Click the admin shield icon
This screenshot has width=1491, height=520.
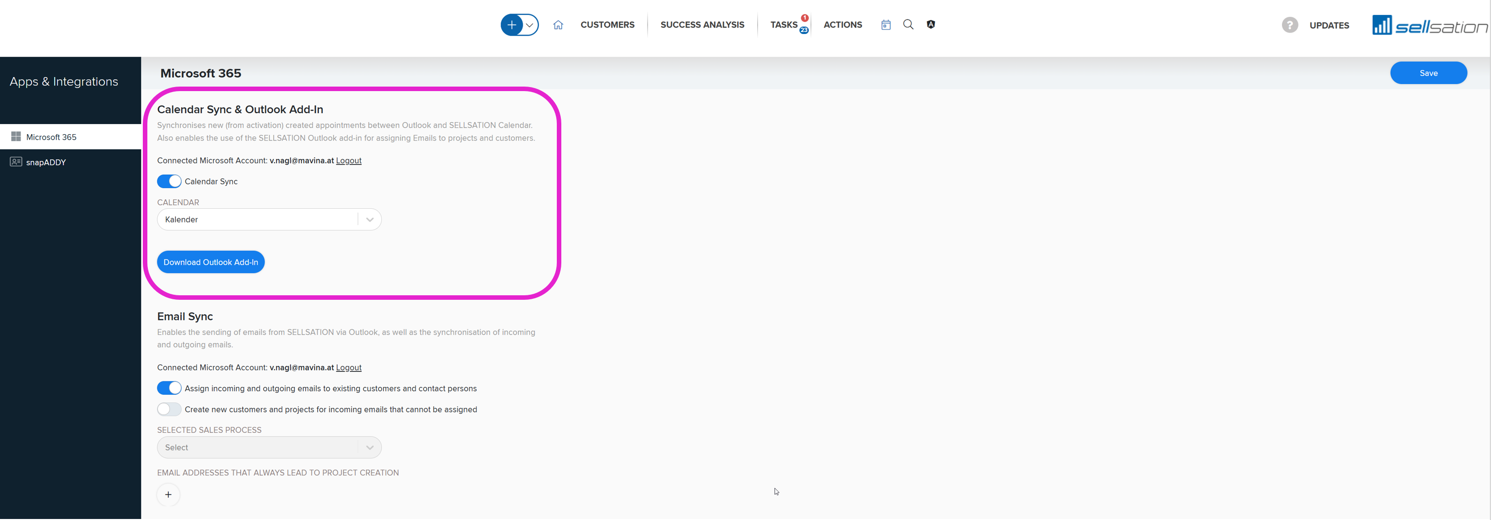(931, 24)
